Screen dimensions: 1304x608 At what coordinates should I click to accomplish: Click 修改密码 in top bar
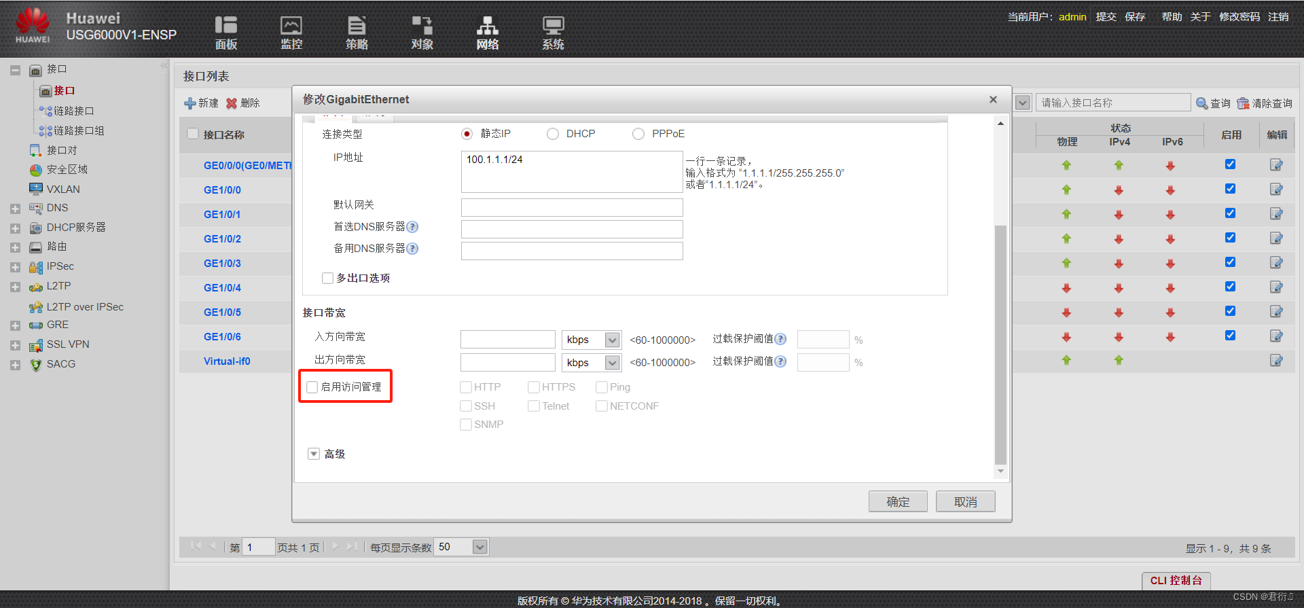(x=1239, y=16)
